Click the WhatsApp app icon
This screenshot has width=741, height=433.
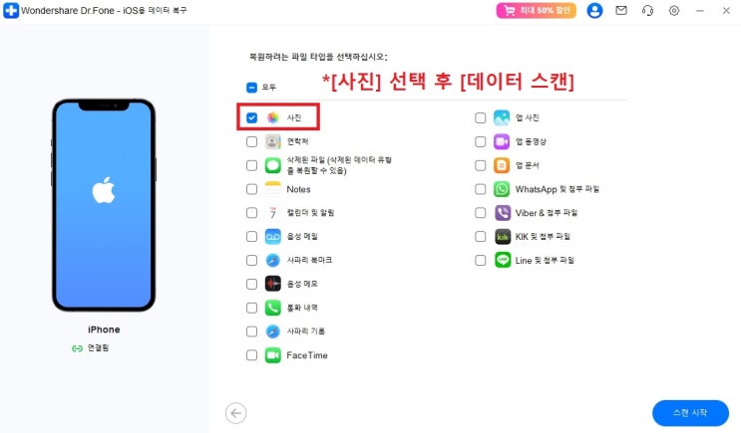tap(502, 189)
